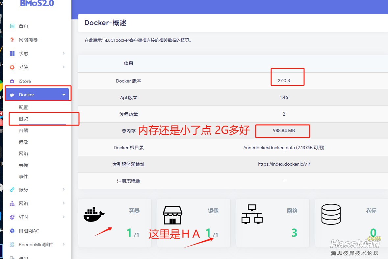Click the network computers icon on 网络 card
Screen dimensions: 388x259
(252, 214)
